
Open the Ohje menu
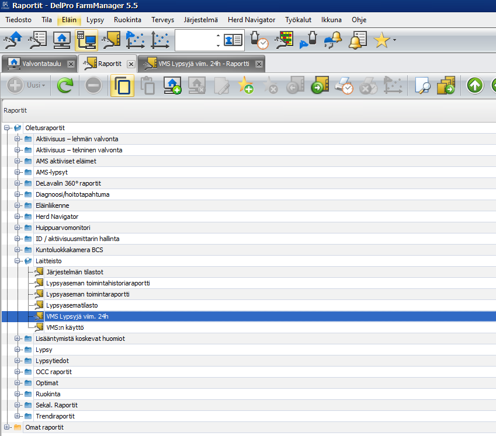coord(359,20)
